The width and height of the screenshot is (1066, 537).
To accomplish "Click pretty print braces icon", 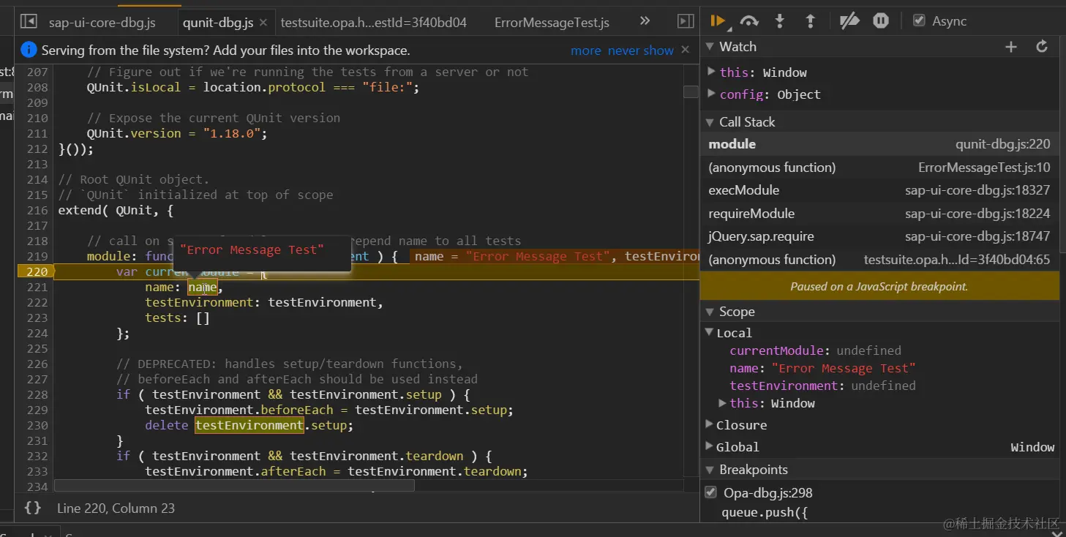I will tap(32, 508).
